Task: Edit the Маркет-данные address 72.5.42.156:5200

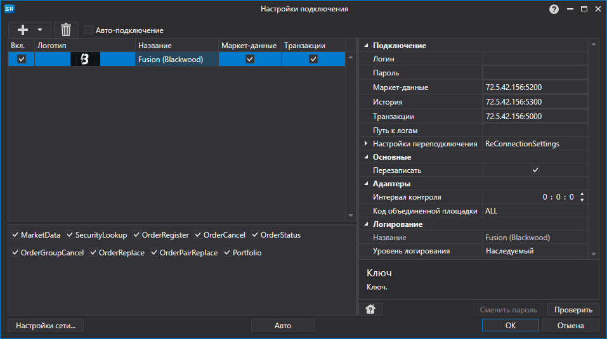Action: point(535,87)
